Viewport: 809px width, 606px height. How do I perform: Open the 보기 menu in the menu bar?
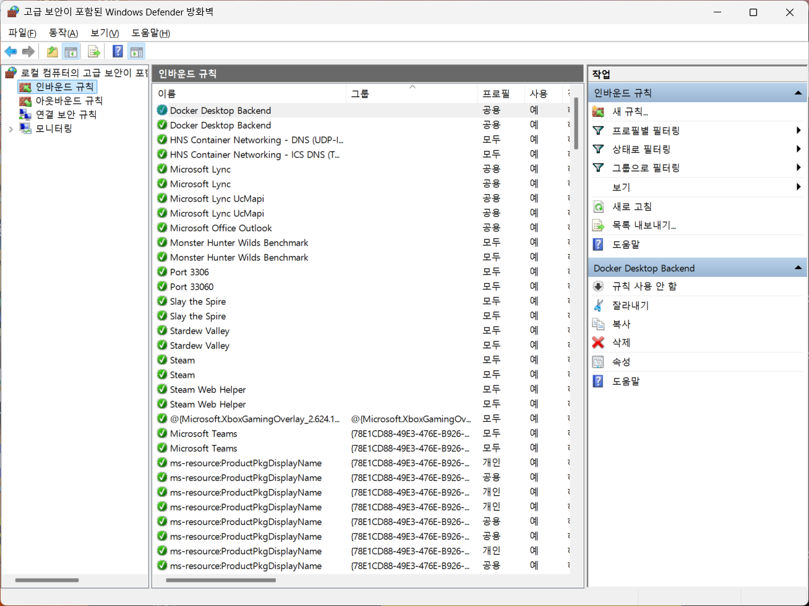pyautogui.click(x=105, y=33)
